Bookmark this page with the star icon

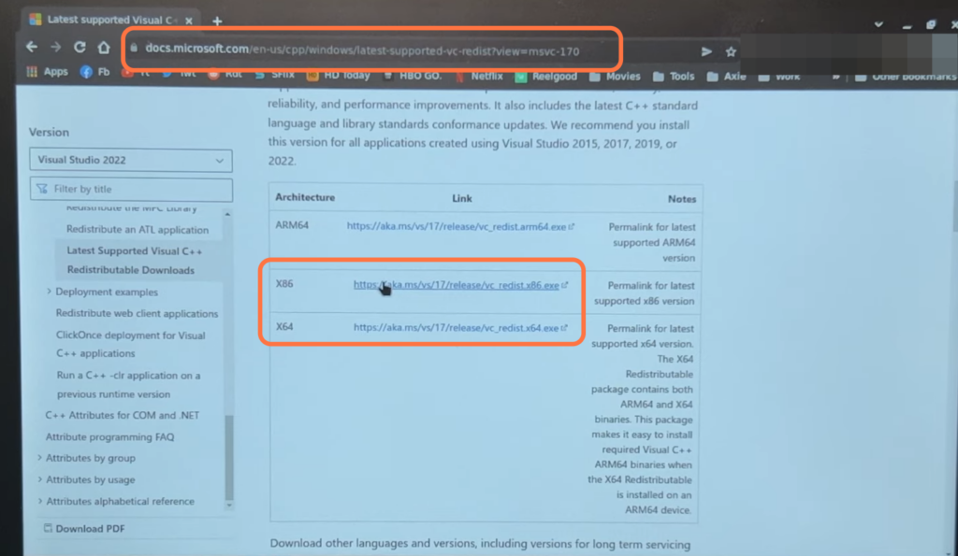point(731,52)
